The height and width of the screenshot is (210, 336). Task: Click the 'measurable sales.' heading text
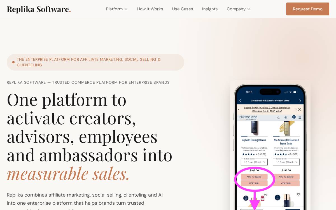[x=68, y=173]
